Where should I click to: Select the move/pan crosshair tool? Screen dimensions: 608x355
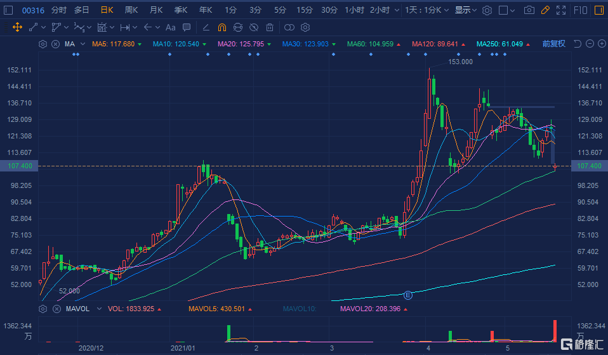(x=18, y=27)
